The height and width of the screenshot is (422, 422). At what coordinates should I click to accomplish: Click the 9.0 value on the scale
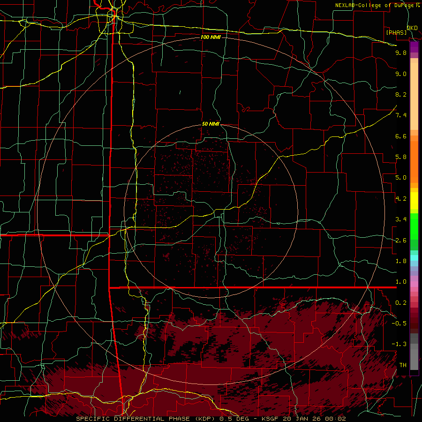pyautogui.click(x=401, y=74)
